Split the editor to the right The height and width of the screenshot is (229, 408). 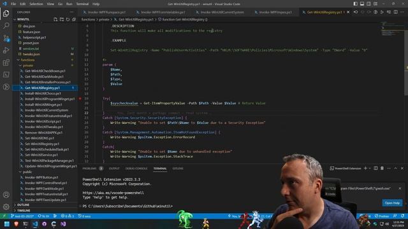(x=395, y=12)
